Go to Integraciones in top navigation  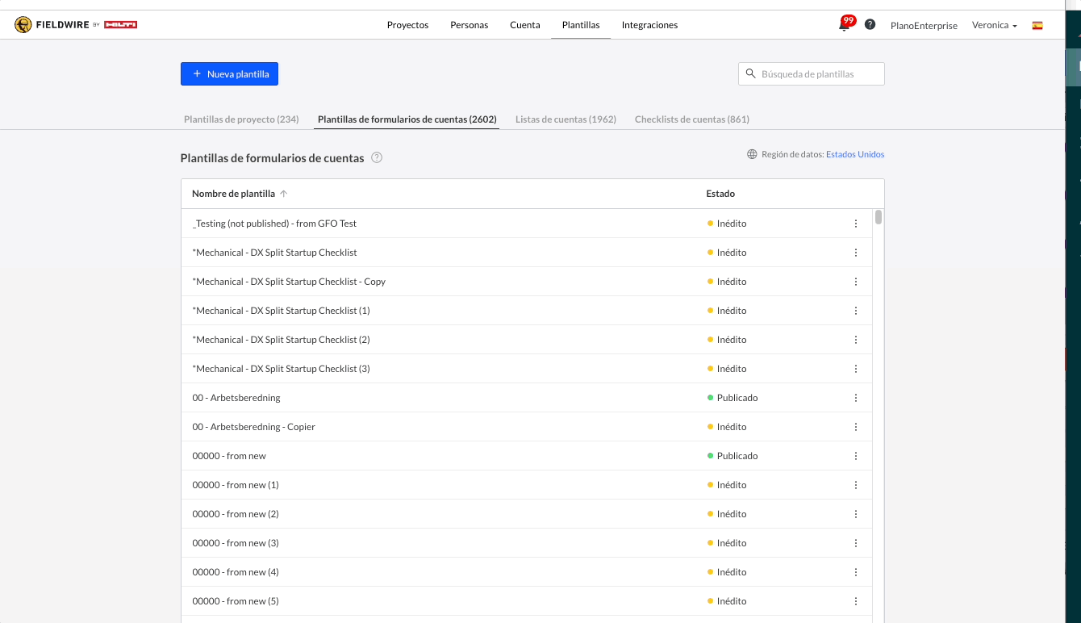pyautogui.click(x=649, y=25)
